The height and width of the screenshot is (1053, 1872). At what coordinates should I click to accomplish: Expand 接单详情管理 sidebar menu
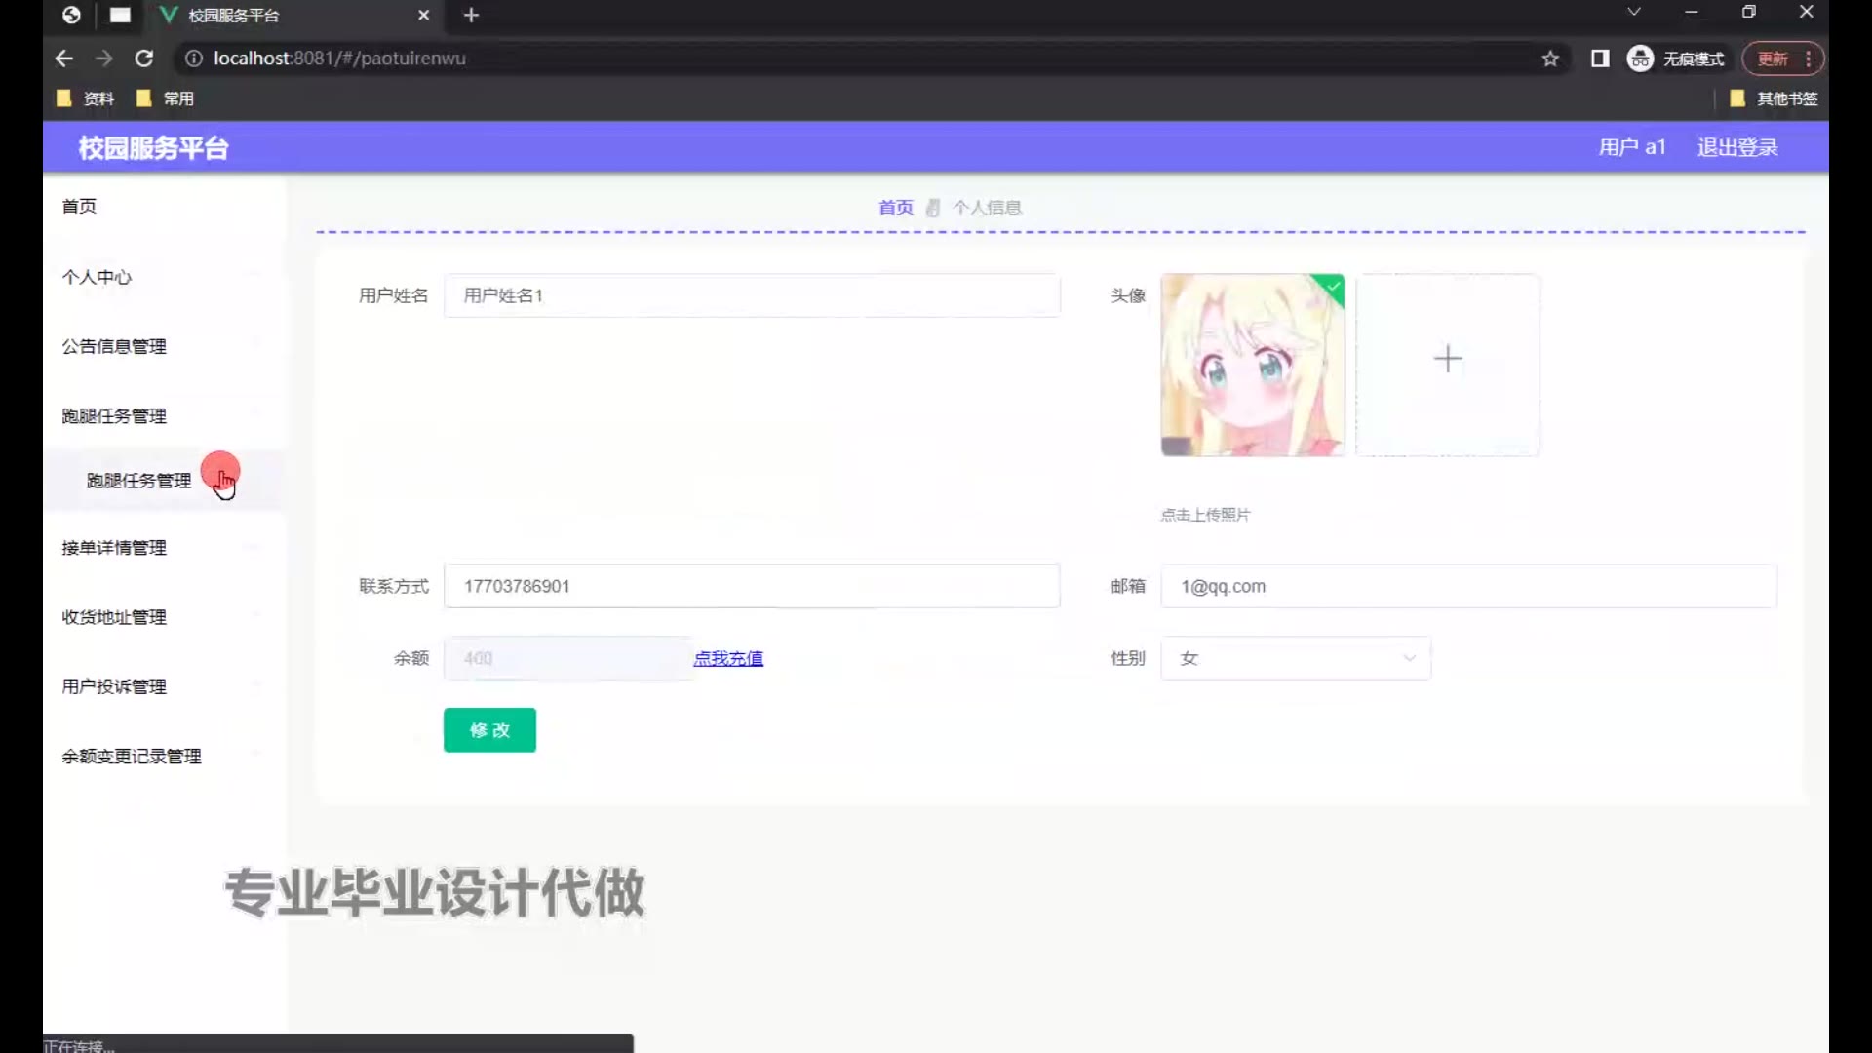click(x=114, y=548)
